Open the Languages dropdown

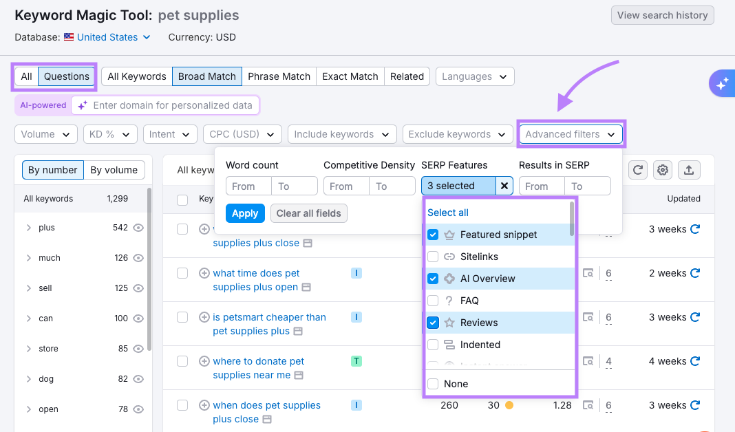[x=475, y=77]
